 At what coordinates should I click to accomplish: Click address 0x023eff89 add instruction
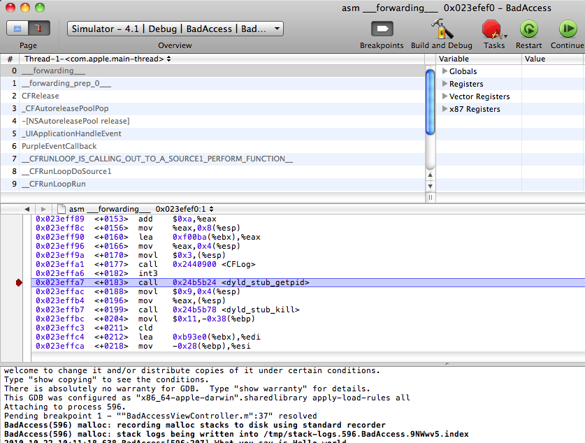coord(60,219)
